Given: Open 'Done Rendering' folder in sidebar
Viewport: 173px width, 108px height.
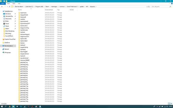Looking at the screenshot, I should pyautogui.click(x=10, y=31).
